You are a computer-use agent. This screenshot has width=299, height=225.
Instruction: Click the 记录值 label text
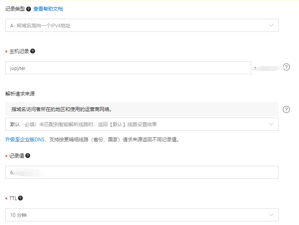click(16, 156)
